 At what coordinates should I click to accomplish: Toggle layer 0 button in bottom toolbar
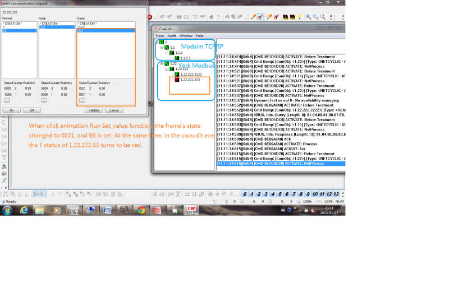[245, 194]
